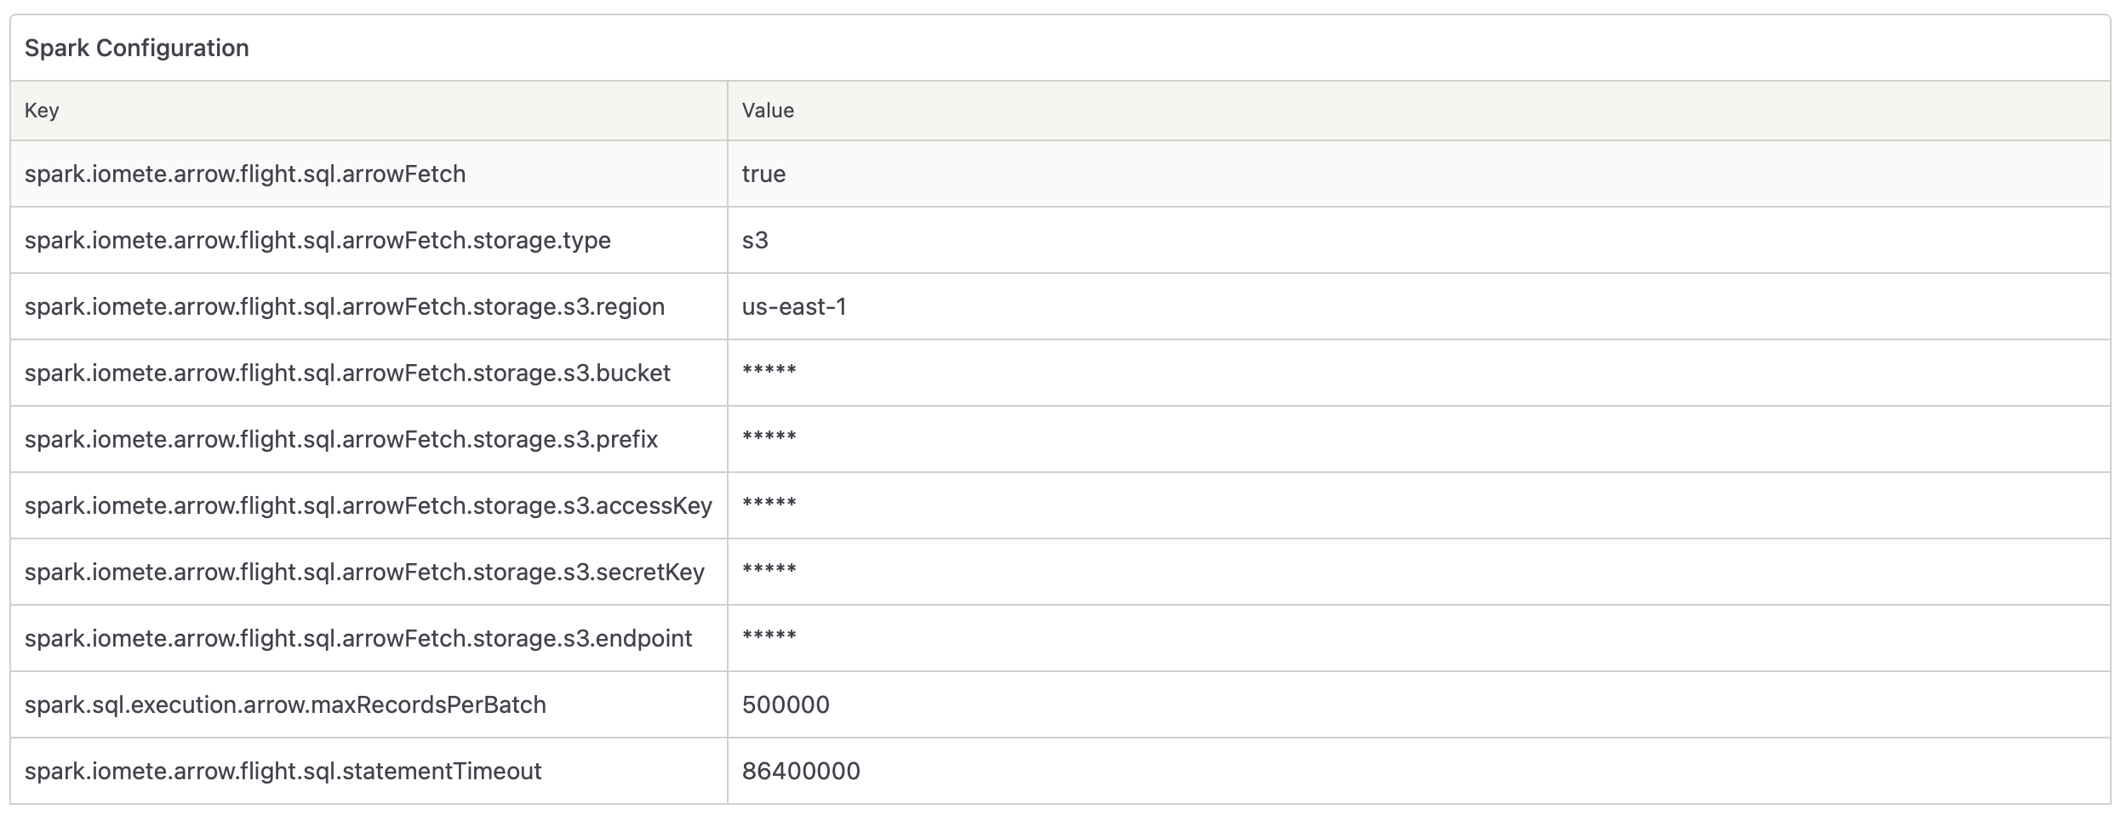The height and width of the screenshot is (815, 2121).
Task: Click the statementTimeout key
Action: 283,772
